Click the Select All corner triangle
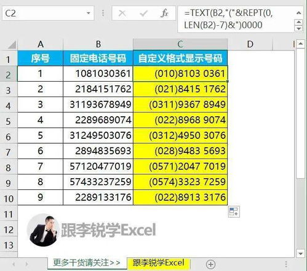This screenshot has width=307, height=271. point(12,44)
